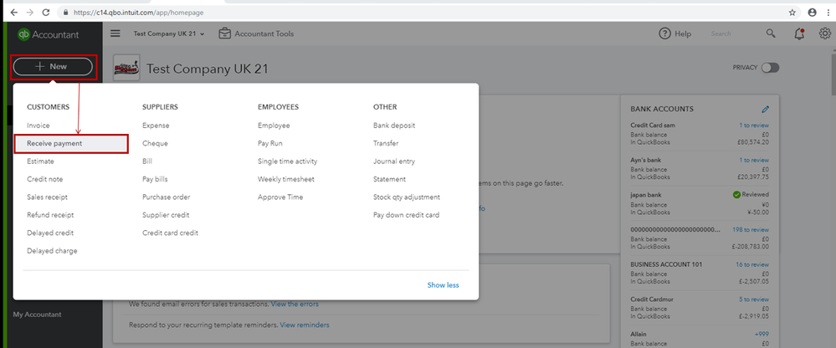Open My Accountant in sidebar
Viewport: 836px width, 348px height.
(38, 315)
